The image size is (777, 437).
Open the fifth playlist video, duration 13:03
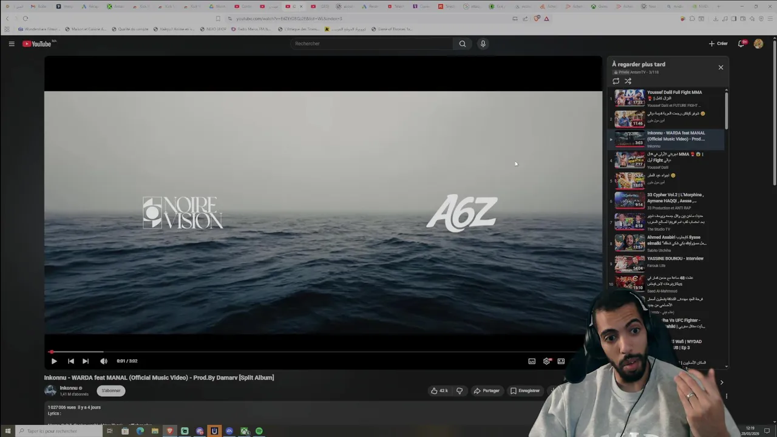[x=667, y=180]
